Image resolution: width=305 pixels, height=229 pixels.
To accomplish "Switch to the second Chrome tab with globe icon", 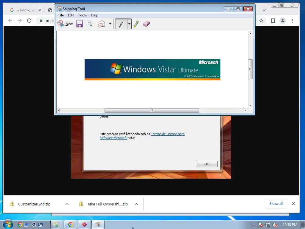I will (x=50, y=10).
